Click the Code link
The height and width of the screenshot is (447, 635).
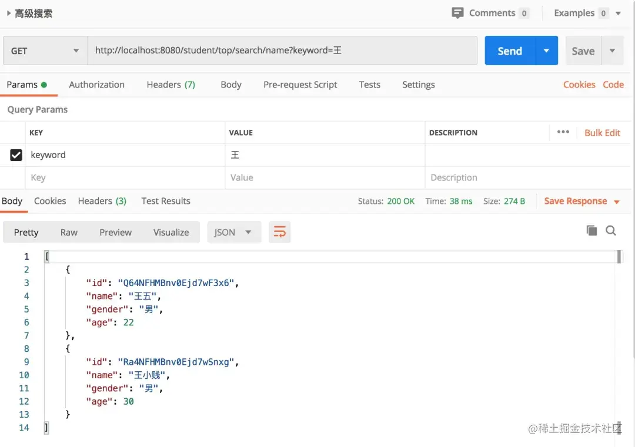(613, 84)
